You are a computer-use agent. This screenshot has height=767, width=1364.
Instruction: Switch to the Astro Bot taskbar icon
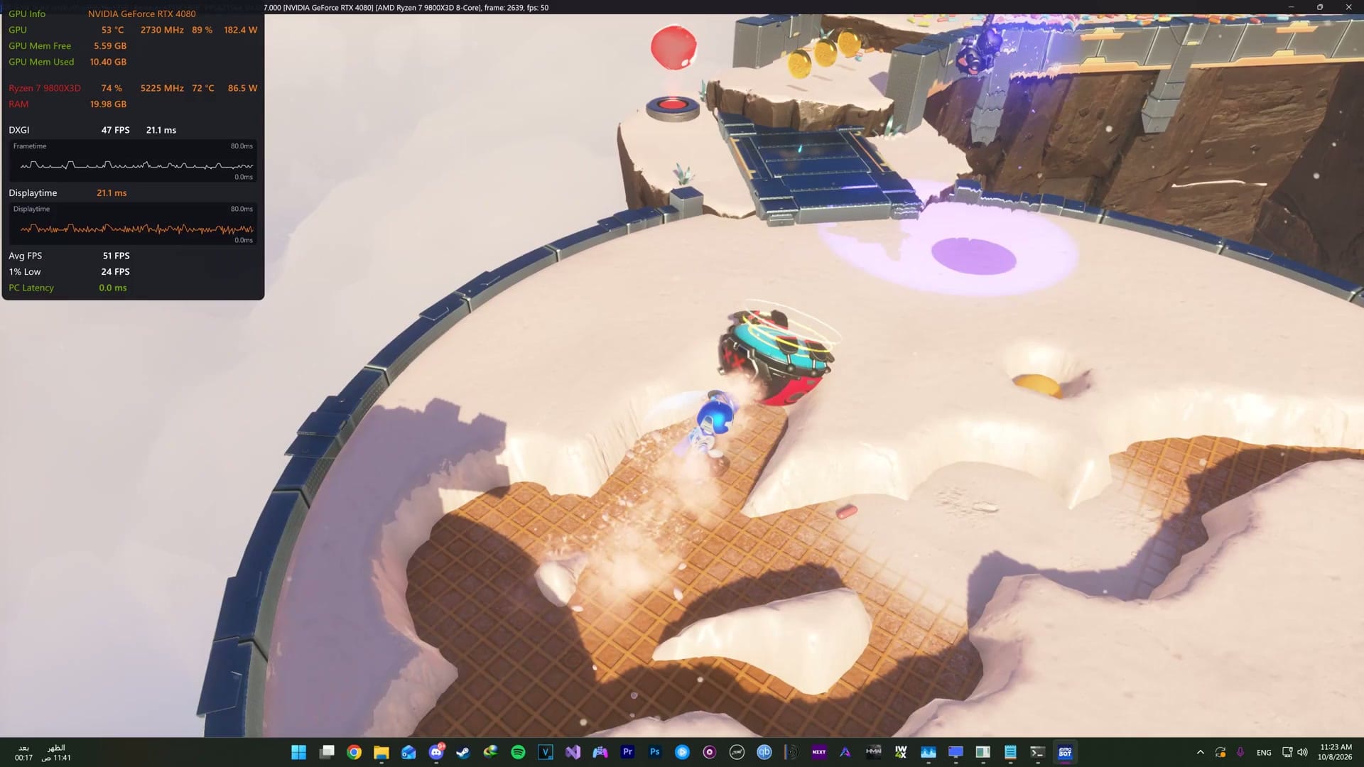coord(1065,752)
